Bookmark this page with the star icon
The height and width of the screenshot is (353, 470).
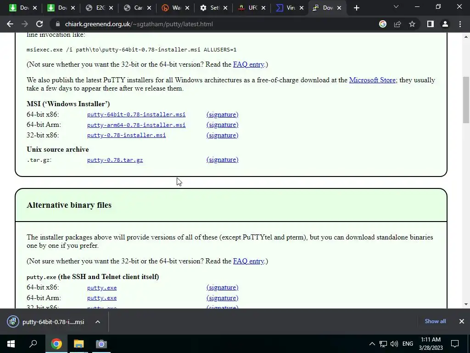click(412, 24)
